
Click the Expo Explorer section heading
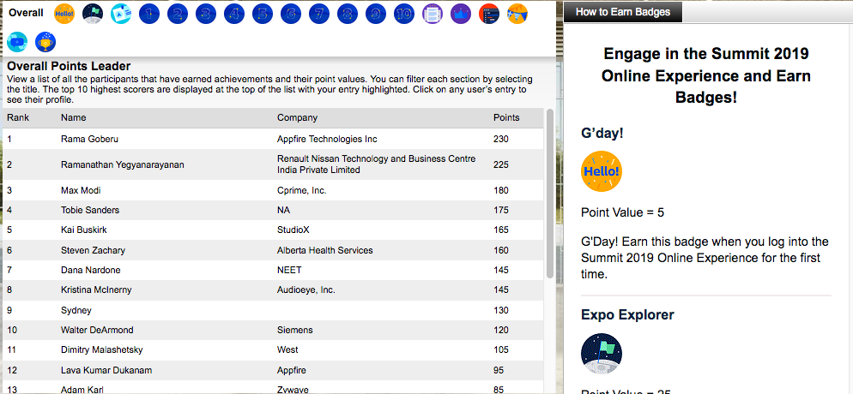point(627,314)
